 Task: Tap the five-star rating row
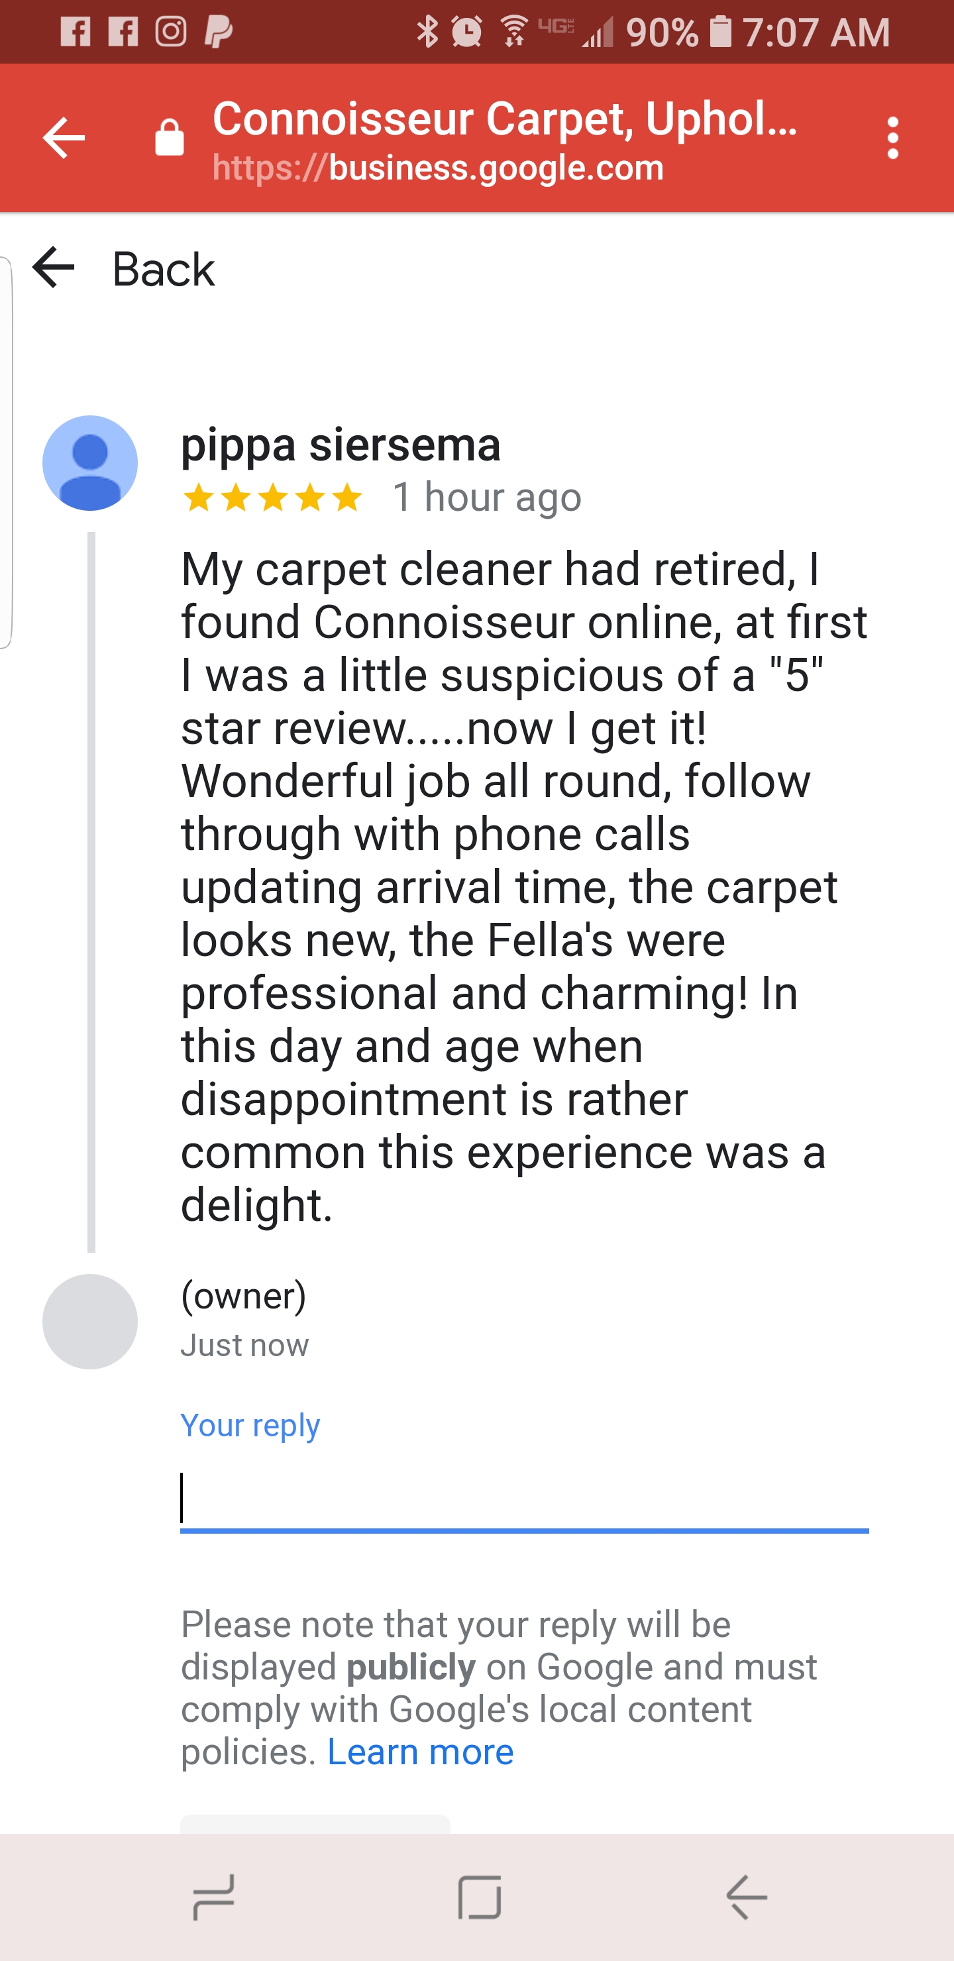(272, 498)
